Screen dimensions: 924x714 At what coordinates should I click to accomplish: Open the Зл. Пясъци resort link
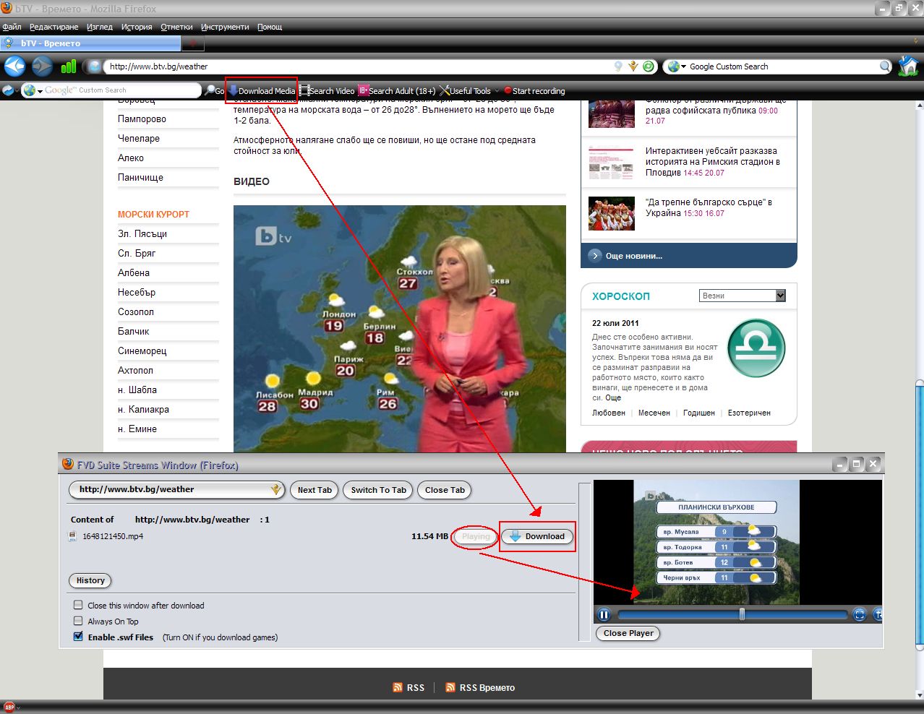pyautogui.click(x=142, y=234)
